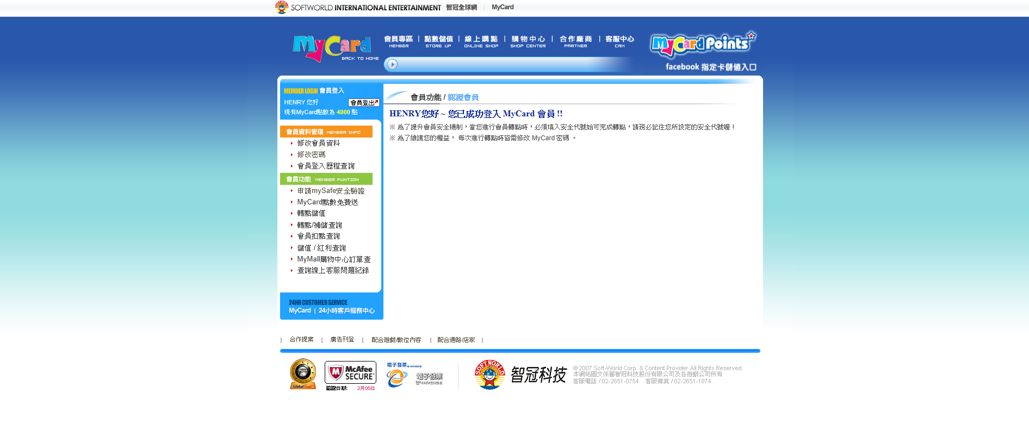Open the 合作廠商 PARTNER menu
1029x430 pixels.
[575, 42]
